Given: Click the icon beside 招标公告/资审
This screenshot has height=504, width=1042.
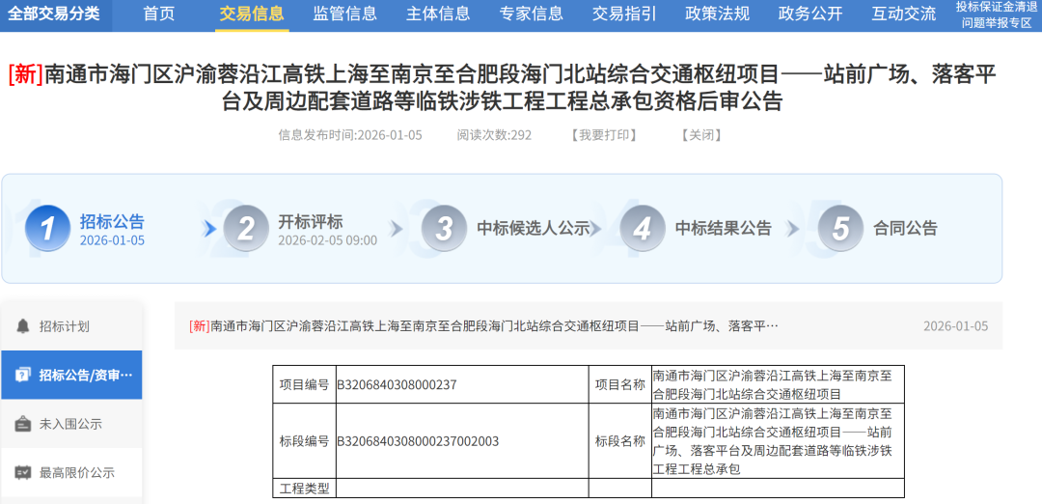Looking at the screenshot, I should 23,375.
